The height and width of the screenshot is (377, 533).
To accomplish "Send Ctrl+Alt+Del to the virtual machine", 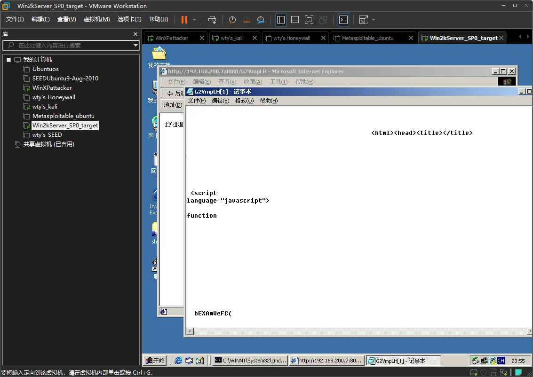I will click(x=212, y=20).
